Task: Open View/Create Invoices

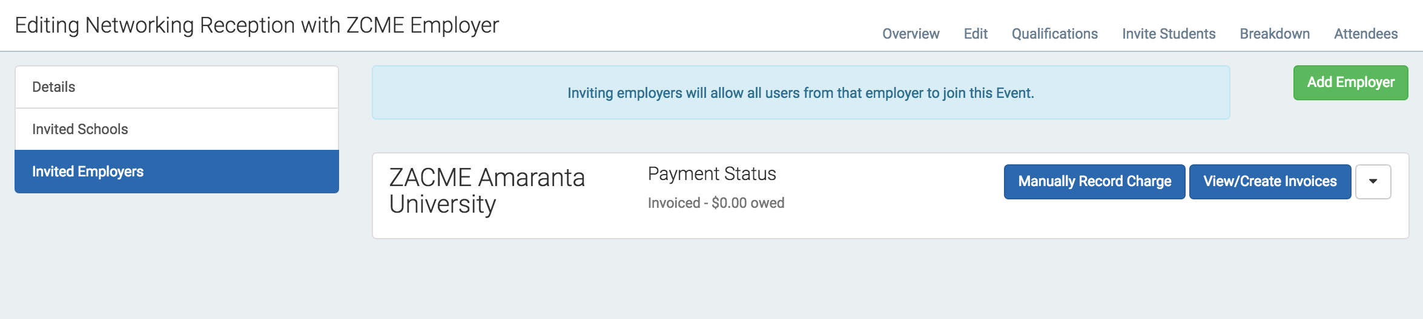Action: pyautogui.click(x=1270, y=182)
